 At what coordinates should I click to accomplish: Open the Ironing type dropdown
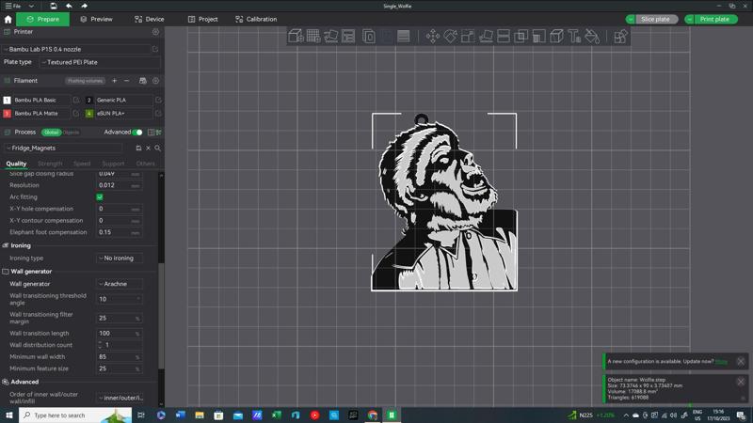pyautogui.click(x=120, y=258)
